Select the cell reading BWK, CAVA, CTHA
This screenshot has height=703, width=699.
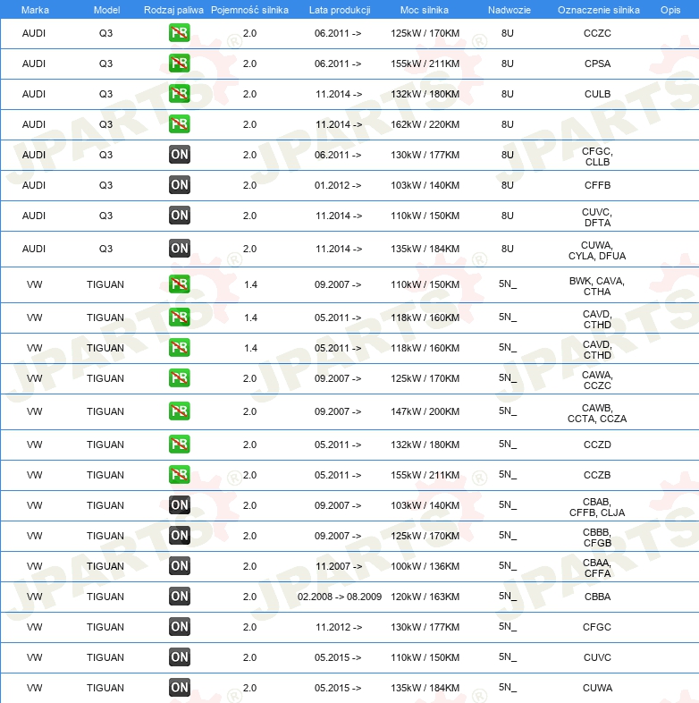pos(597,286)
